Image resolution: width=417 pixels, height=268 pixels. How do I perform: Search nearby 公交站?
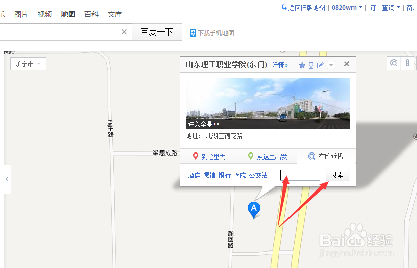tap(259, 175)
